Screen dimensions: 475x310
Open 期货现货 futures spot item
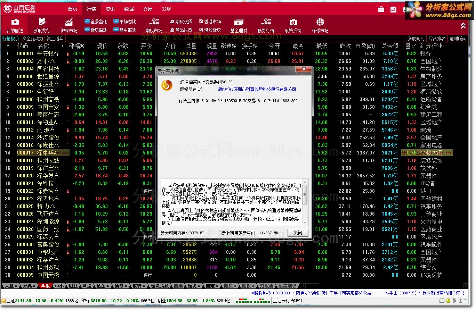point(181,22)
